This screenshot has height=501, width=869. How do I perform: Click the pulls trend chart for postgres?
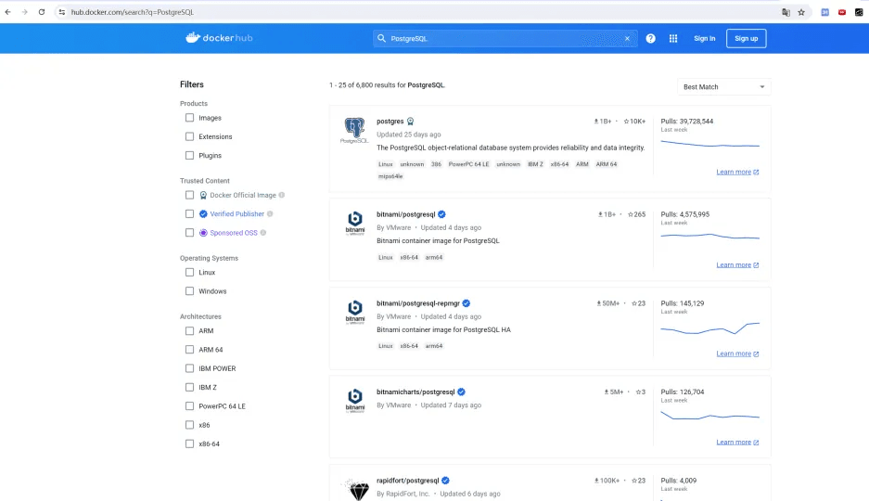point(709,144)
